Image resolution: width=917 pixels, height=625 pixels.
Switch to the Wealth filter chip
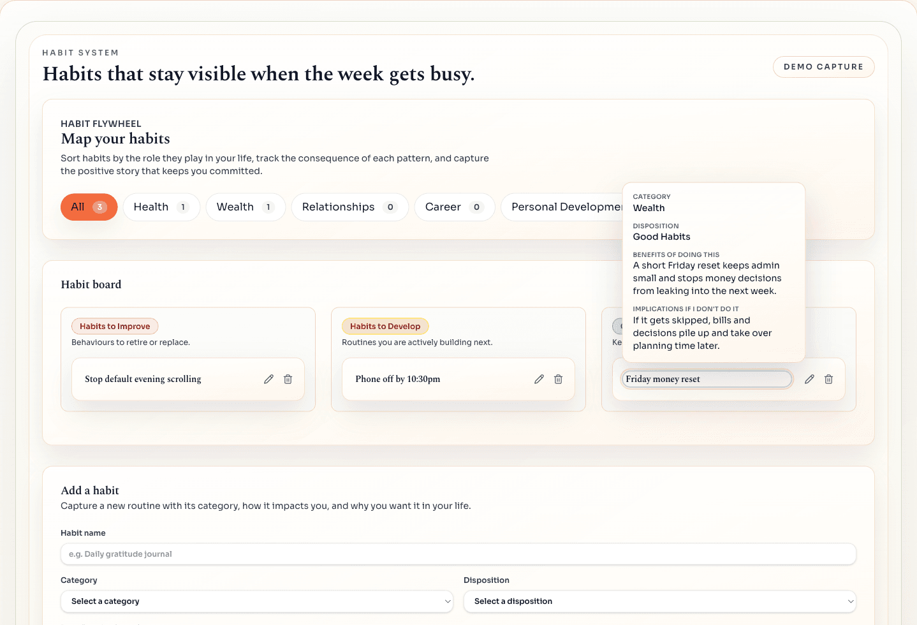pos(246,207)
